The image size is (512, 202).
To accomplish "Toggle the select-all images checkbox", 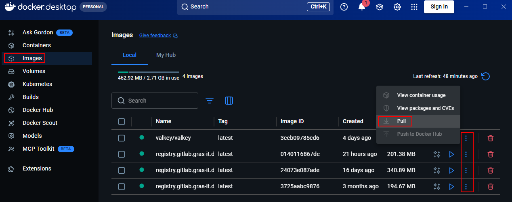I will coord(122,122).
